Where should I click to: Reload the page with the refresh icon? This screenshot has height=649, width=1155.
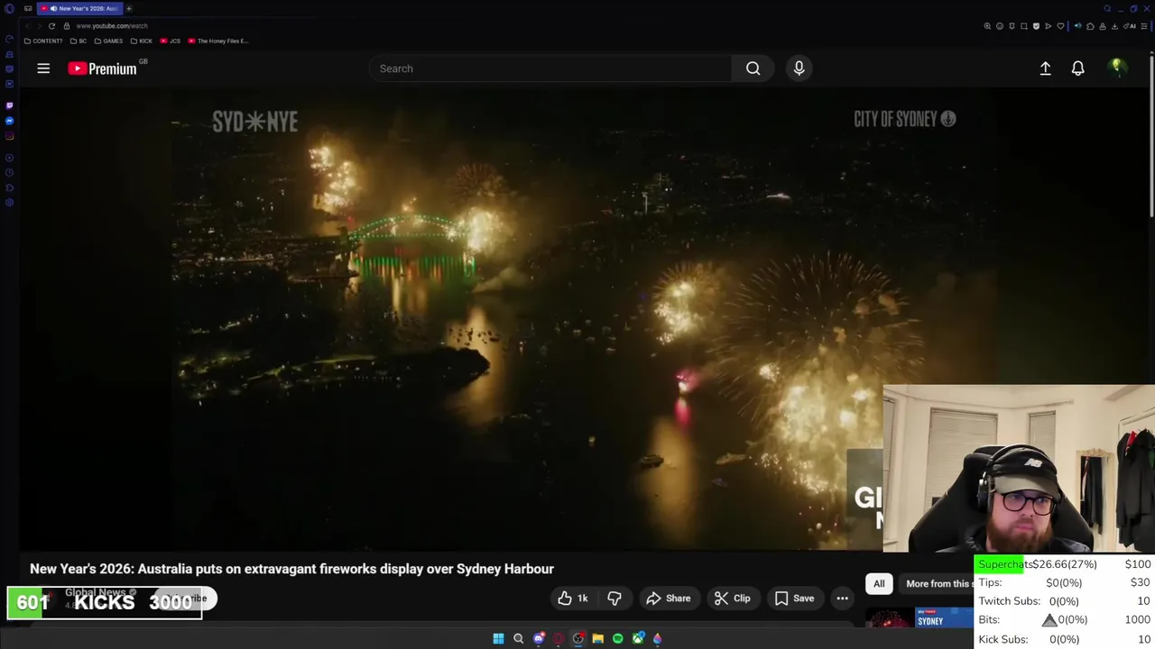[x=51, y=26]
